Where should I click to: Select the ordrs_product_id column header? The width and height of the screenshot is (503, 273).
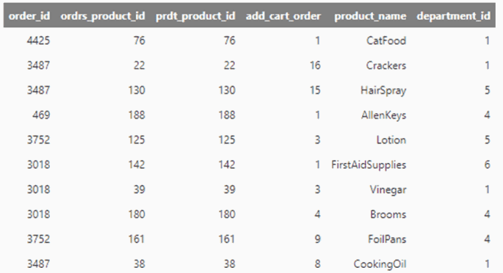click(103, 16)
